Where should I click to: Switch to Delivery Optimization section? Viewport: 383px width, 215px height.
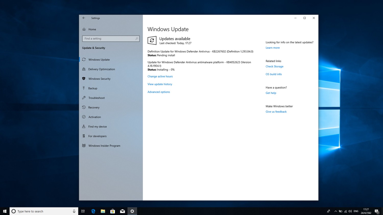tap(101, 69)
